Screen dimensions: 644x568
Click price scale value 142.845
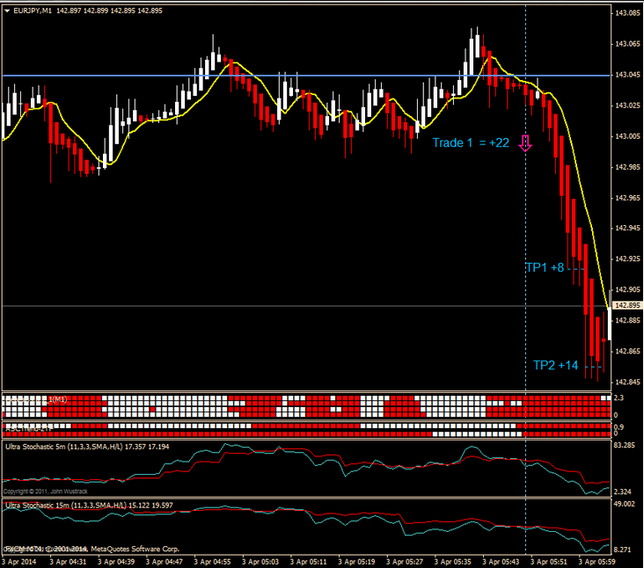(627, 382)
